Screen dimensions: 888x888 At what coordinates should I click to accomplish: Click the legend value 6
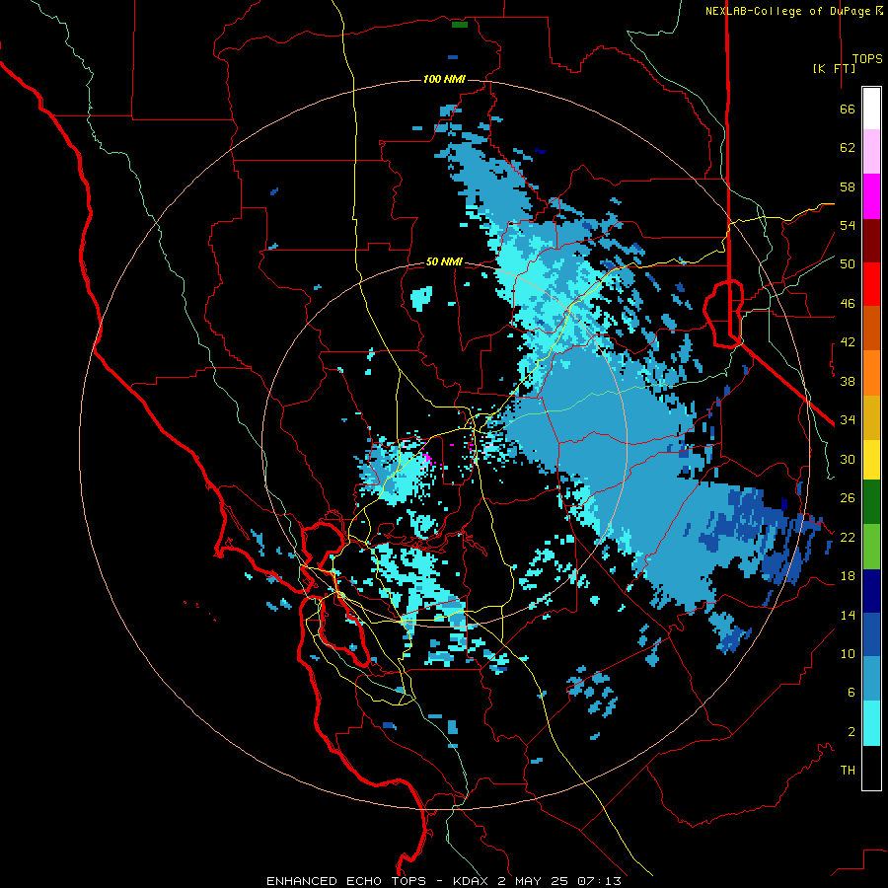pos(851,693)
